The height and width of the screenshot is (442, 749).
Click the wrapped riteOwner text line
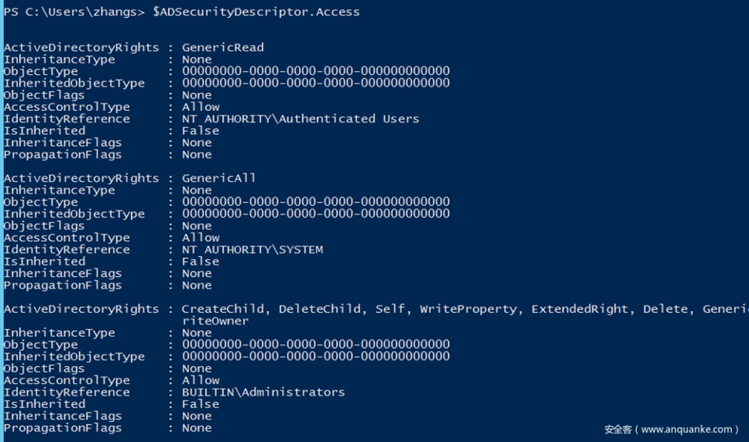click(215, 321)
